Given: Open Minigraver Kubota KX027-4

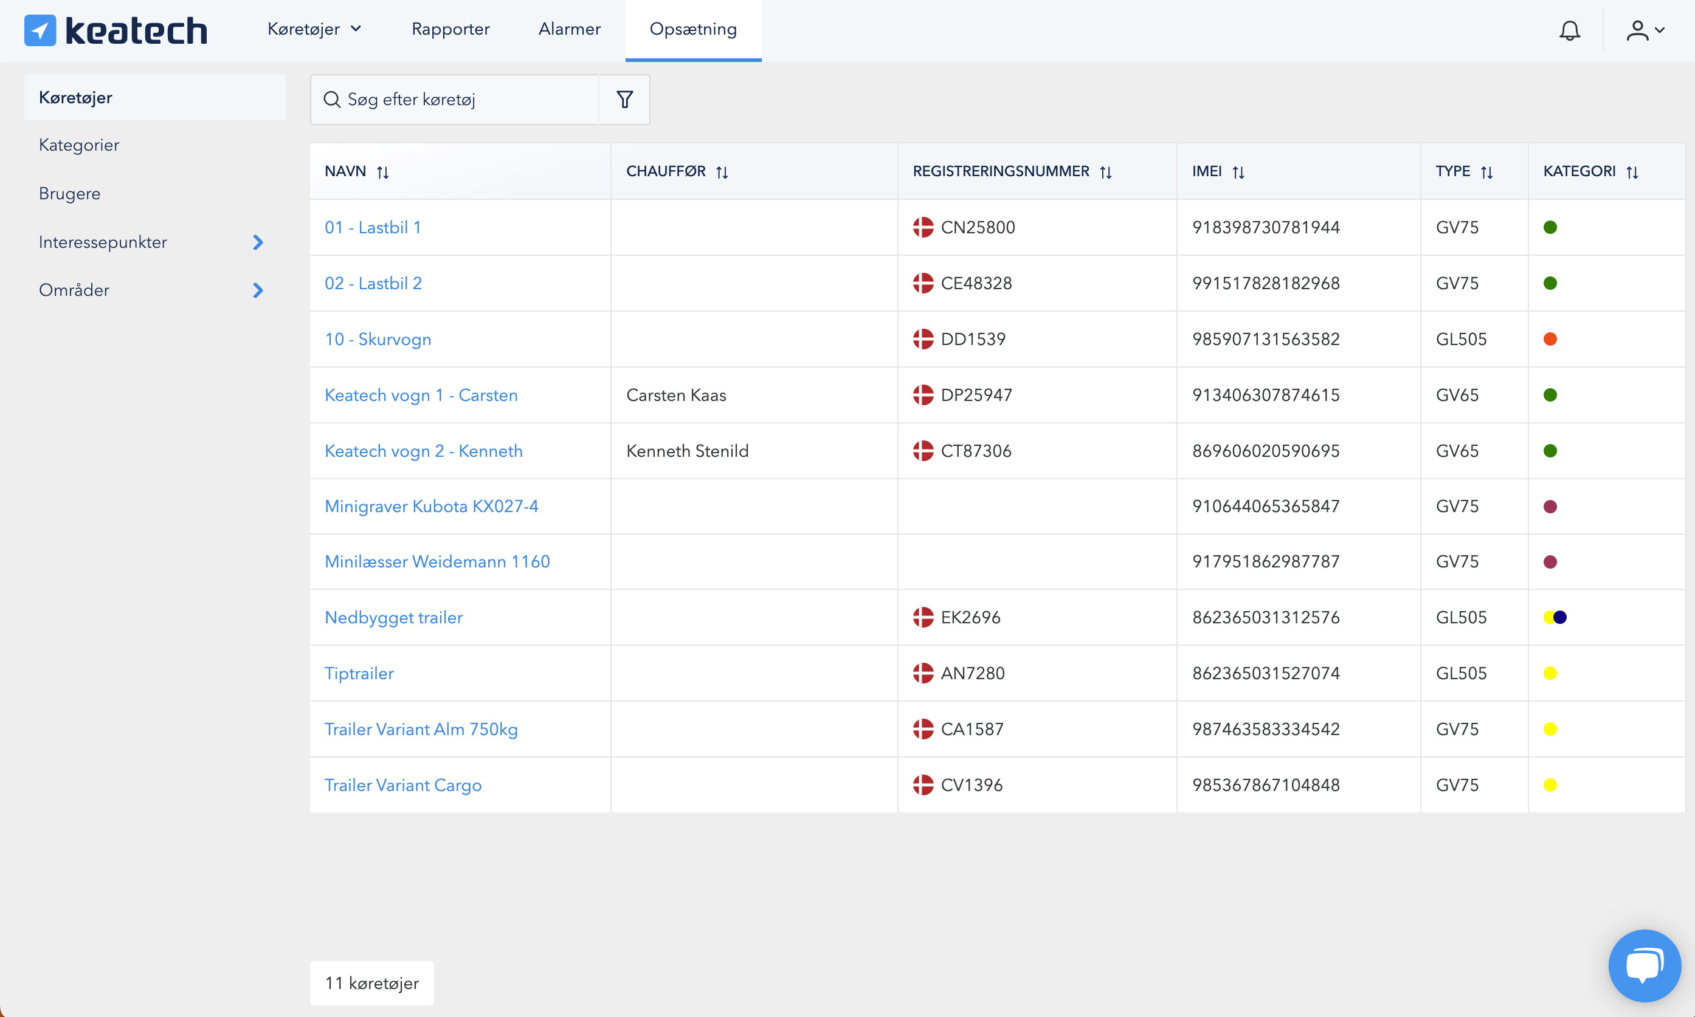Looking at the screenshot, I should coord(431,507).
